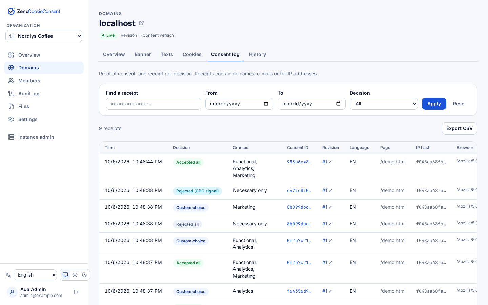Click the green Live status badge
The width and height of the screenshot is (488, 305).
[108, 35]
